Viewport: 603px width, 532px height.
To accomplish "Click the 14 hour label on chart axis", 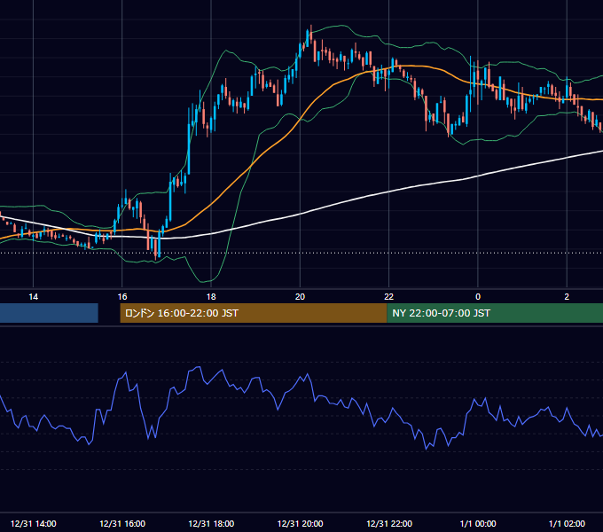I will click(x=34, y=297).
